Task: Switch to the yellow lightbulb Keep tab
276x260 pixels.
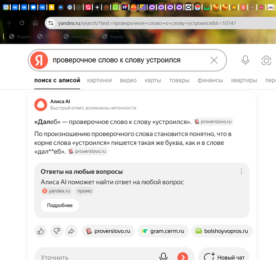Action: 52,7
